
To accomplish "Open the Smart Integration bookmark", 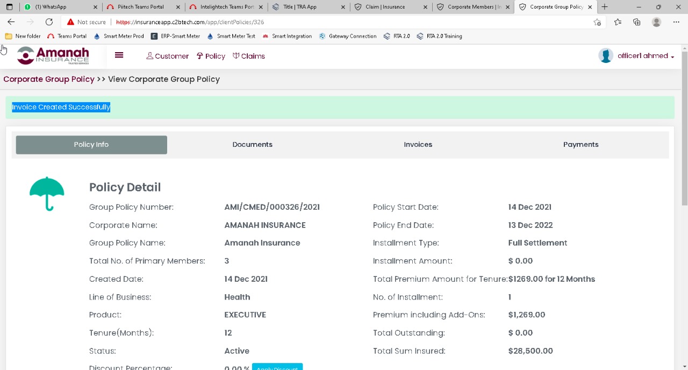I will coord(286,36).
